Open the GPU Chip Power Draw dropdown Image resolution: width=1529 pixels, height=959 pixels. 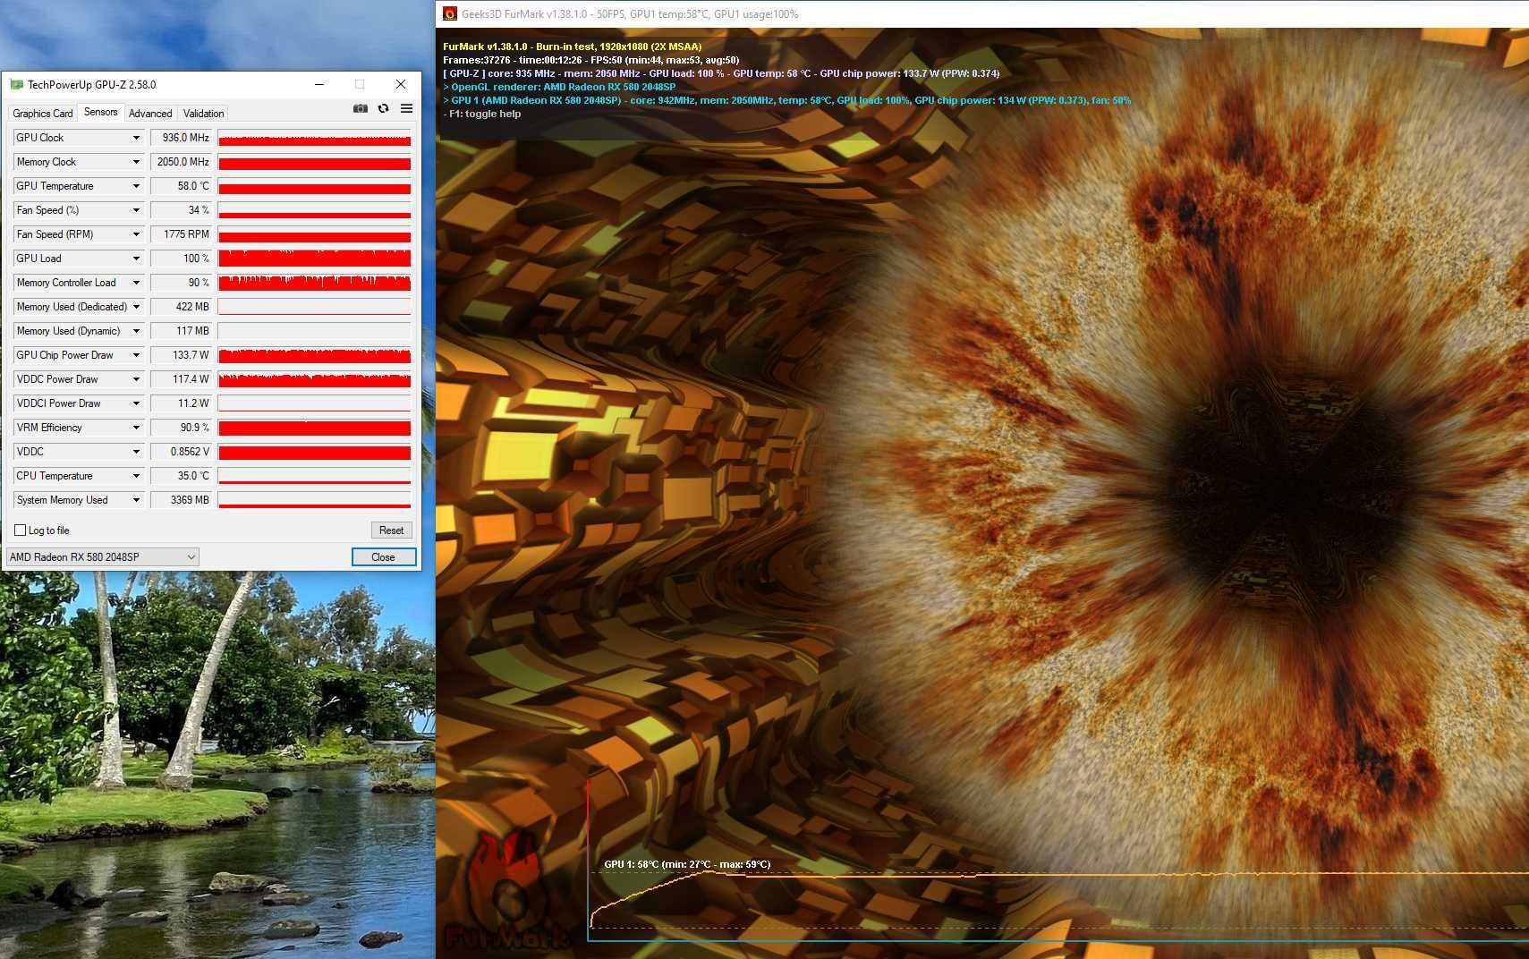tap(136, 355)
